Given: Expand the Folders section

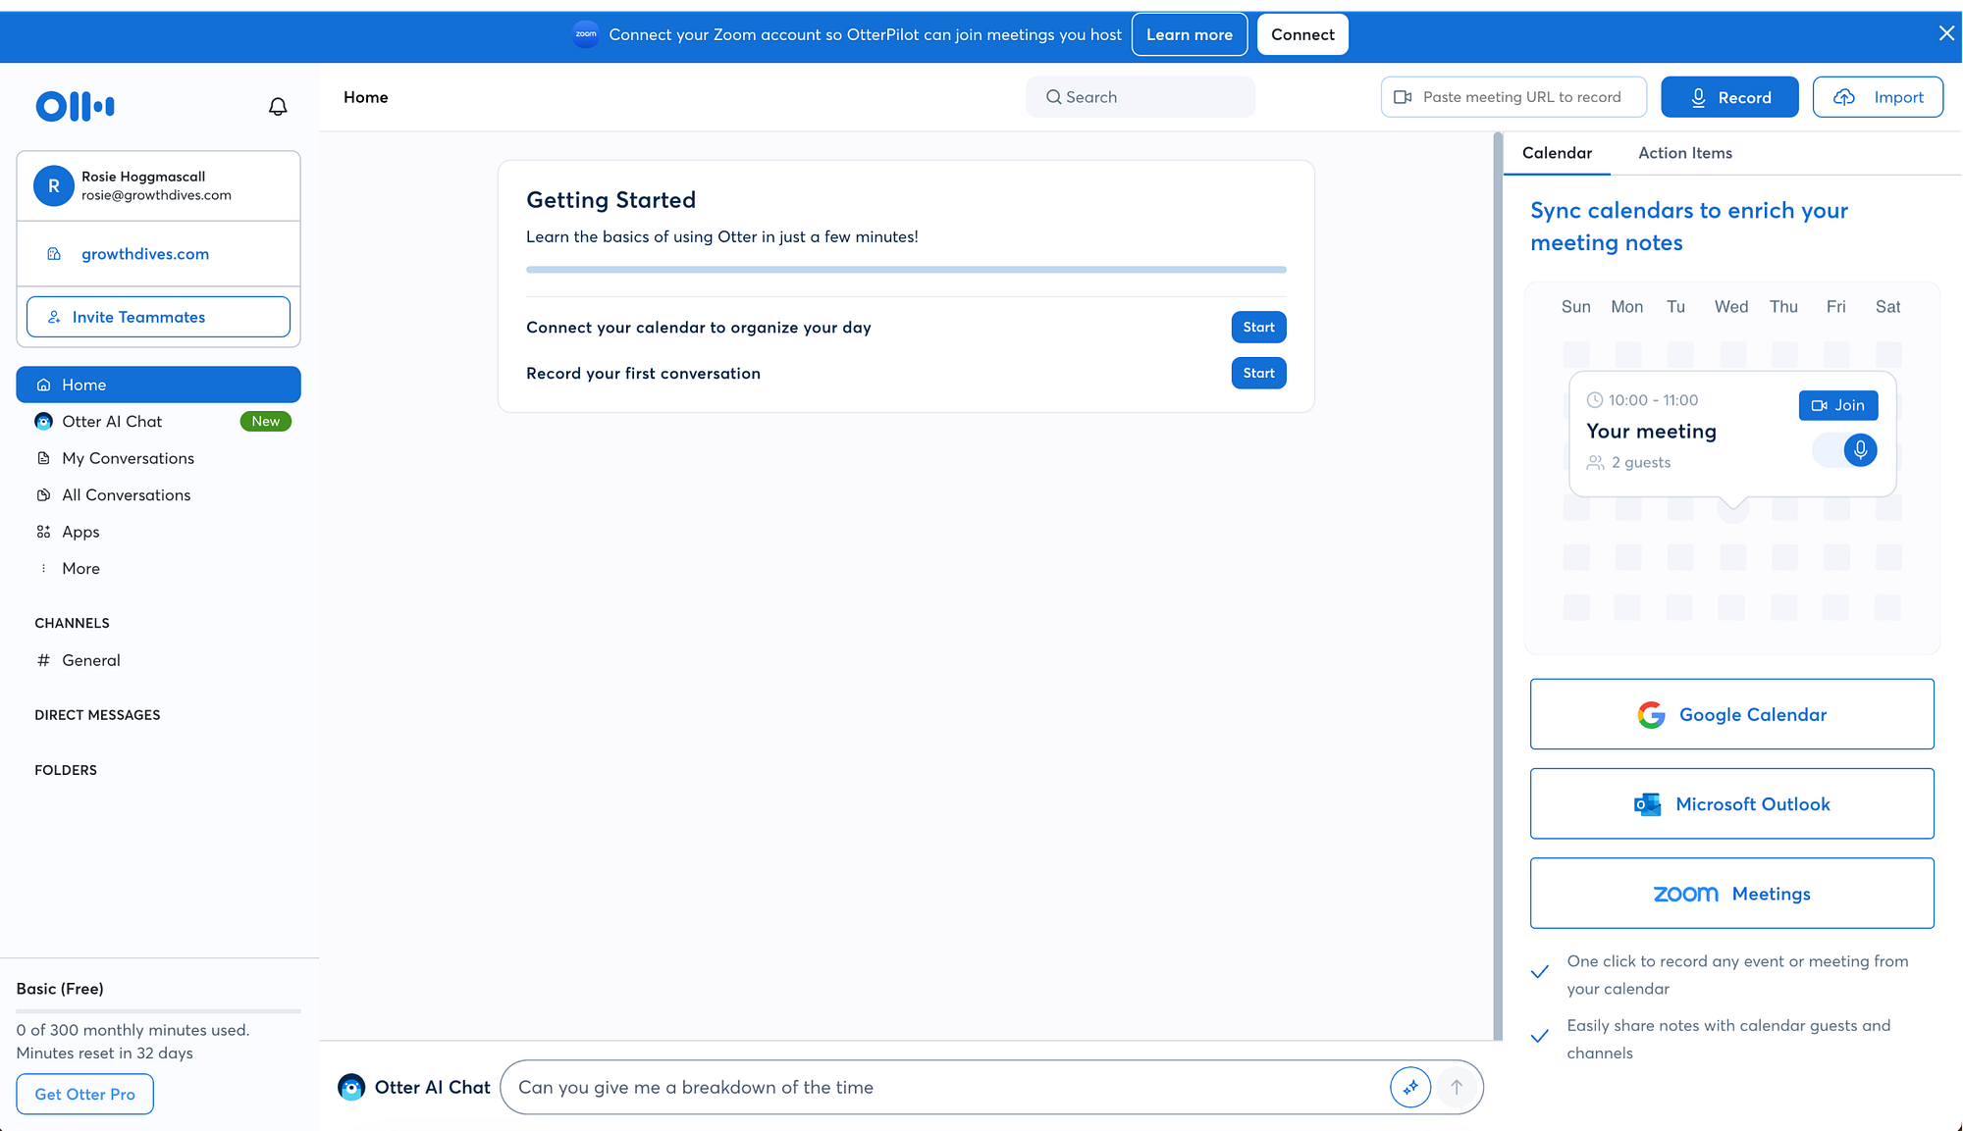Looking at the screenshot, I should (66, 770).
